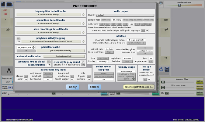Click persistent cache max size stepper arrows
The width and height of the screenshot is (205, 122).
[x=33, y=47]
